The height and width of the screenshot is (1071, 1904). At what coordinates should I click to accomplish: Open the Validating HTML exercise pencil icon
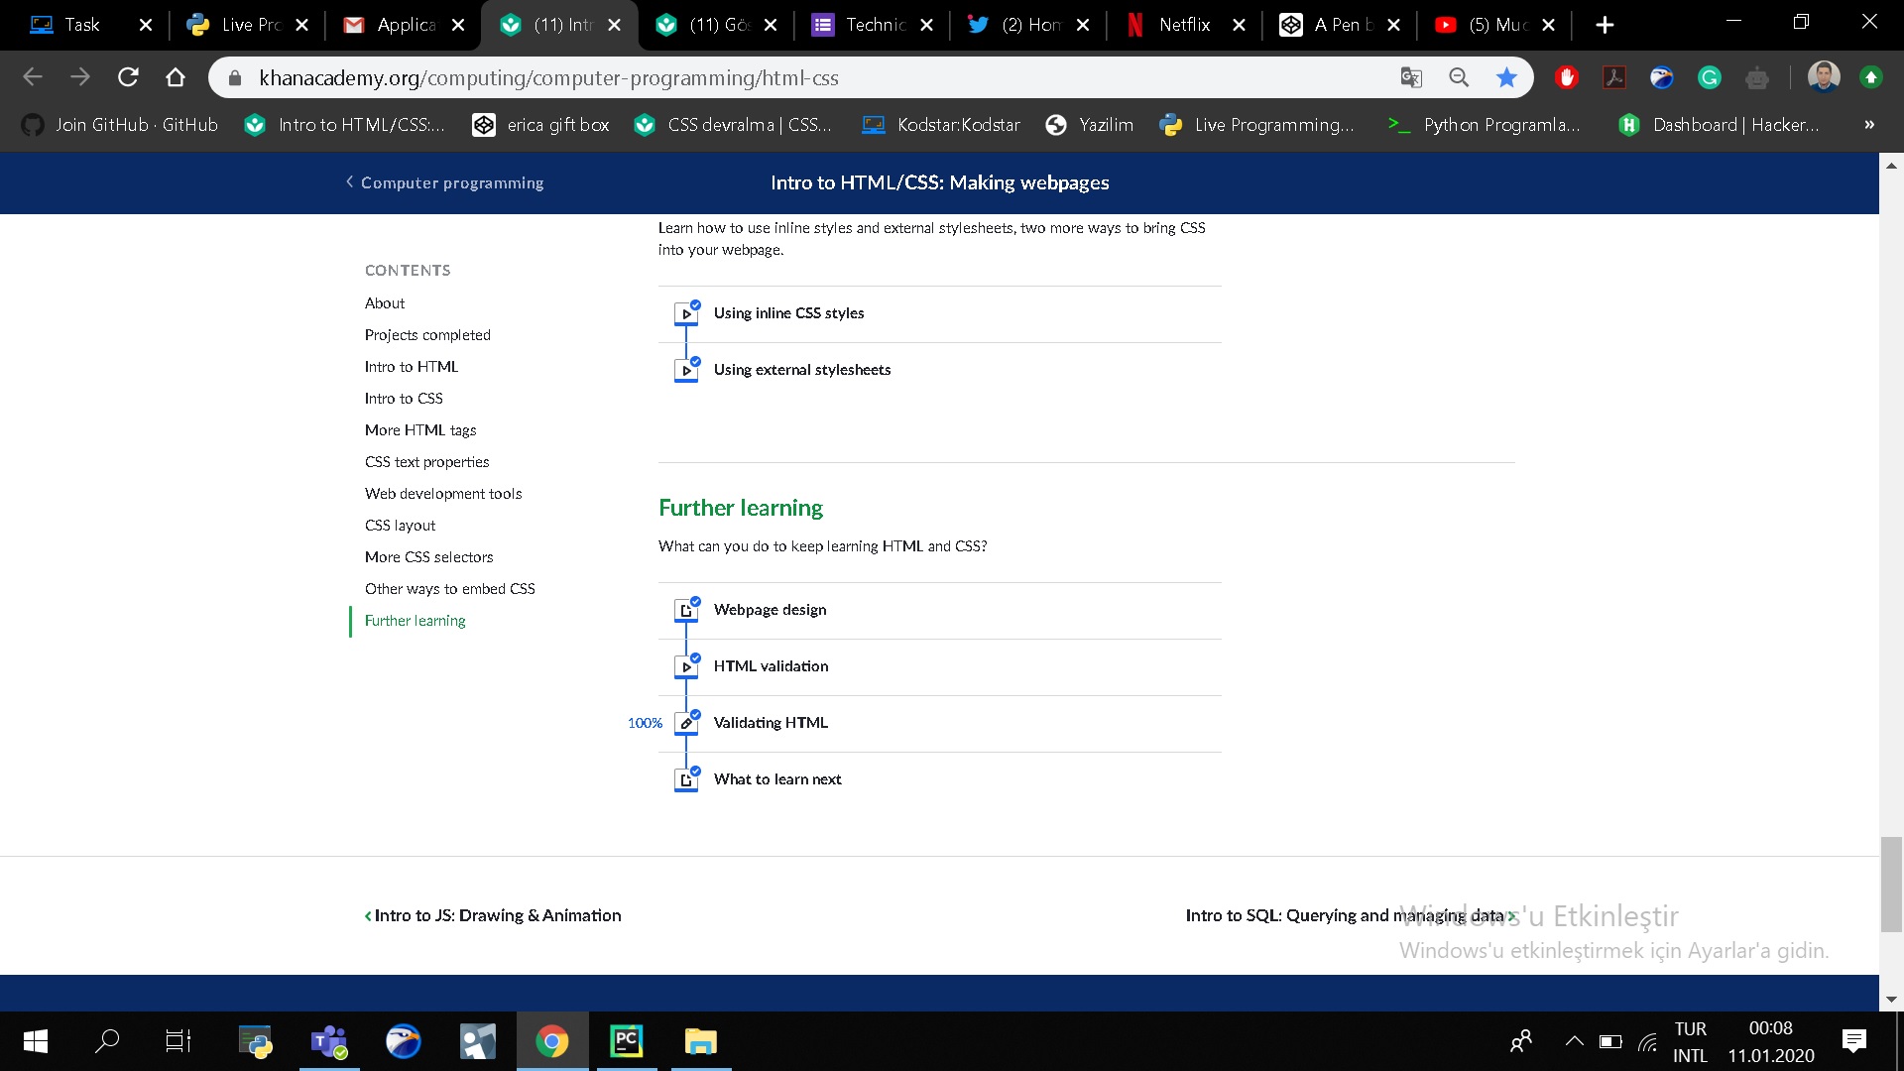[x=686, y=723]
